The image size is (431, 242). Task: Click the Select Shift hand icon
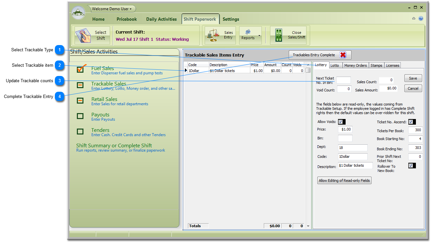point(82,35)
